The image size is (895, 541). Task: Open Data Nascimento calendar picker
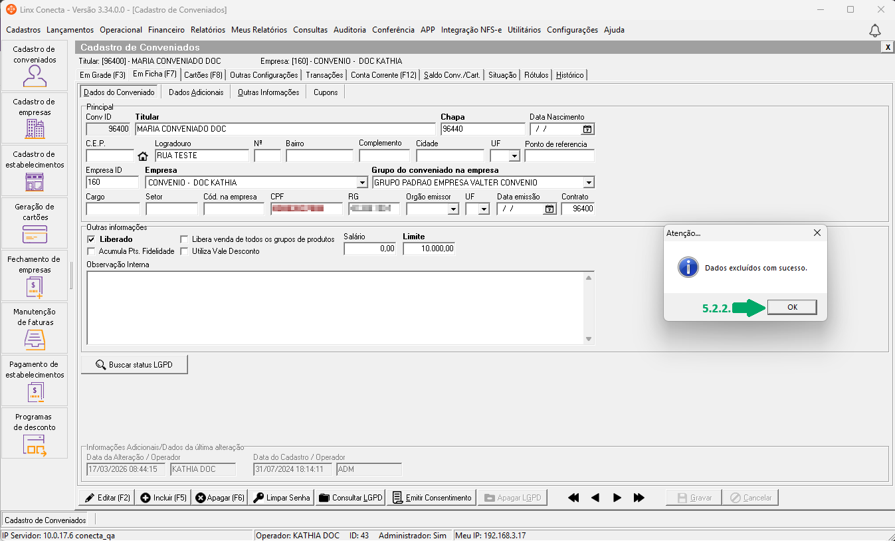tap(587, 130)
